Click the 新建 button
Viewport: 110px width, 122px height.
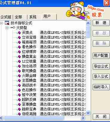101,23
